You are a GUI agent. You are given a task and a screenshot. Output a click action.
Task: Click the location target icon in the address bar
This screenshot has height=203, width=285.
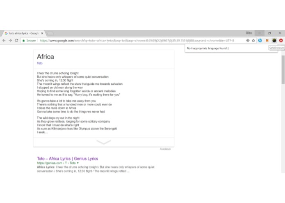point(248,40)
